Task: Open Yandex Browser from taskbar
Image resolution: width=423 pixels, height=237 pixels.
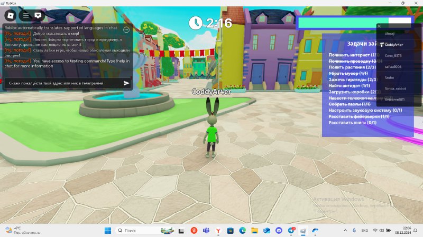Action: pos(218,231)
